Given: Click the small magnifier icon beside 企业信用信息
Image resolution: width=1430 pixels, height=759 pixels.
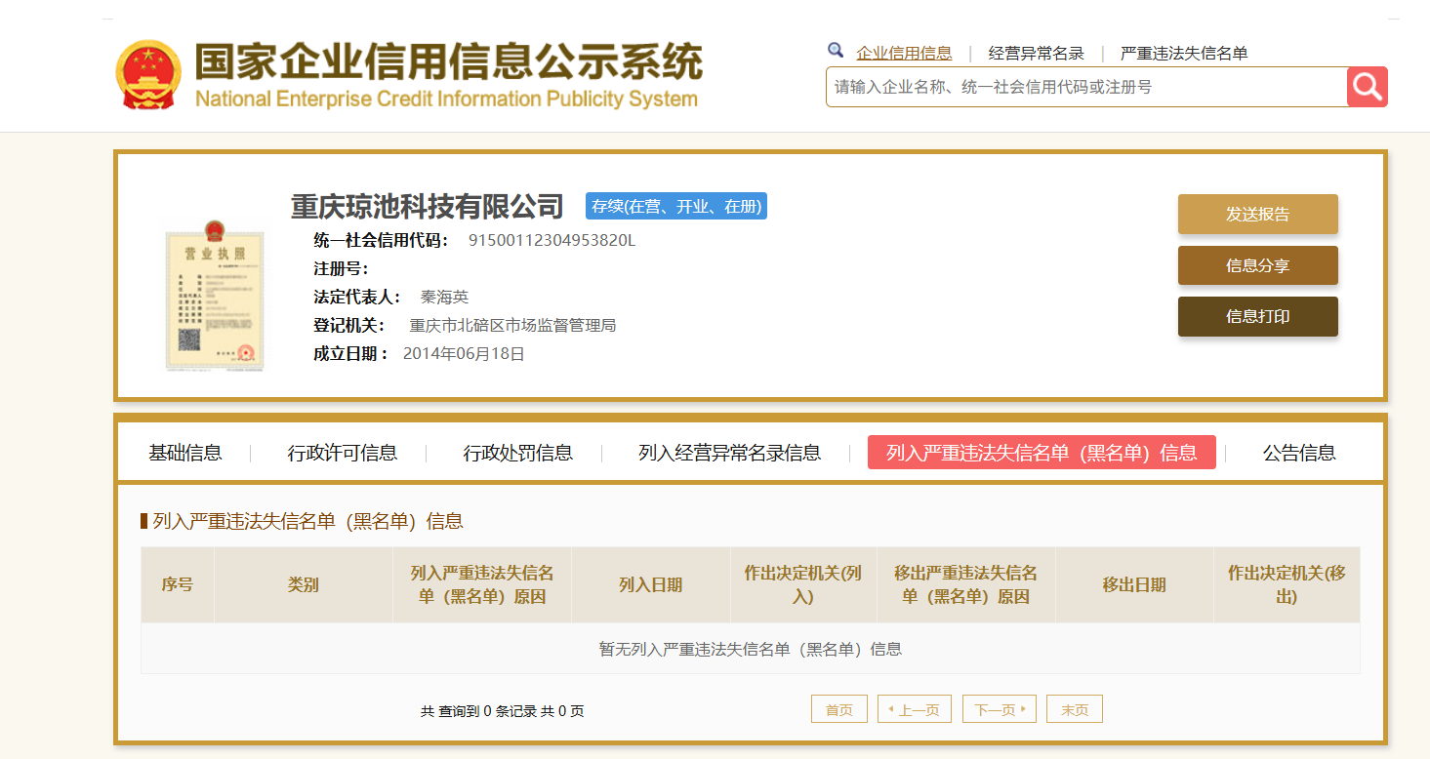Looking at the screenshot, I should click(836, 51).
